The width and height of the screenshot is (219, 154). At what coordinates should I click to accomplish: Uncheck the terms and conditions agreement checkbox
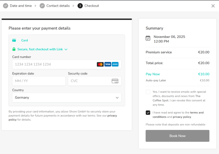(x=148, y=112)
